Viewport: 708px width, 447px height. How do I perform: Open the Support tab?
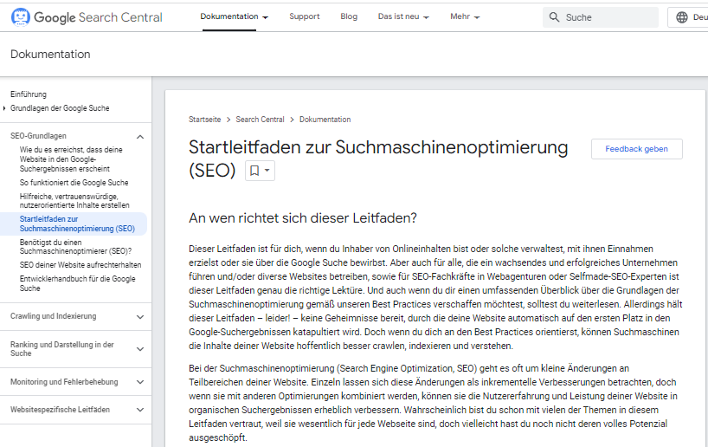click(x=305, y=16)
